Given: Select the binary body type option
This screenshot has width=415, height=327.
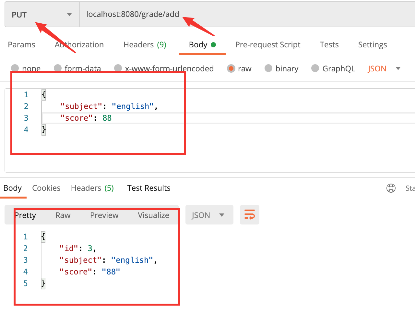Looking at the screenshot, I should (268, 68).
